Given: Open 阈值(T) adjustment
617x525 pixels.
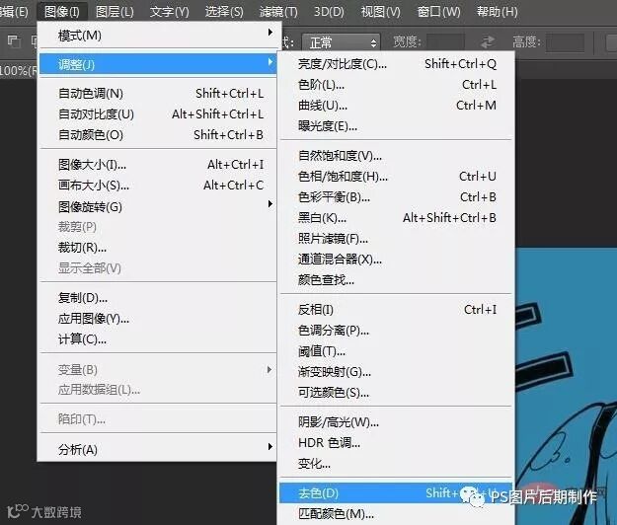Looking at the screenshot, I should click(x=396, y=350).
